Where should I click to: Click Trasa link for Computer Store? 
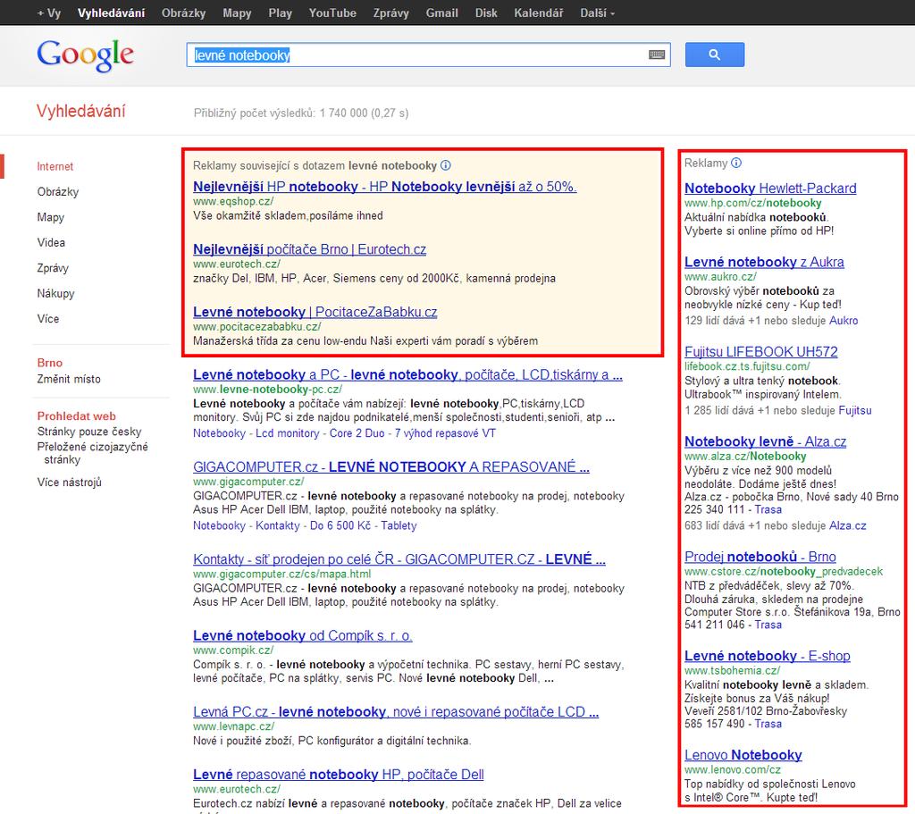point(768,625)
